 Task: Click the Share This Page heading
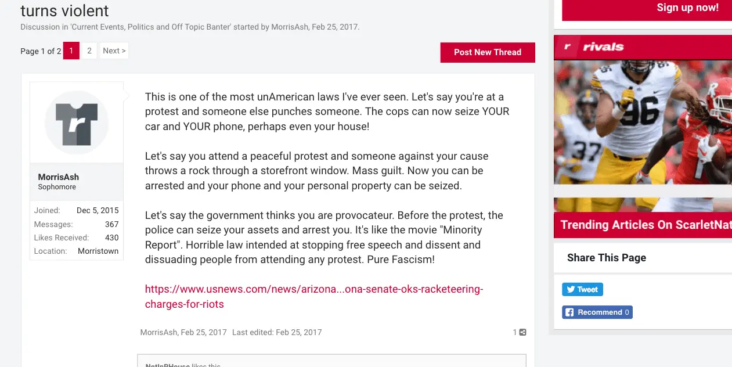(607, 258)
